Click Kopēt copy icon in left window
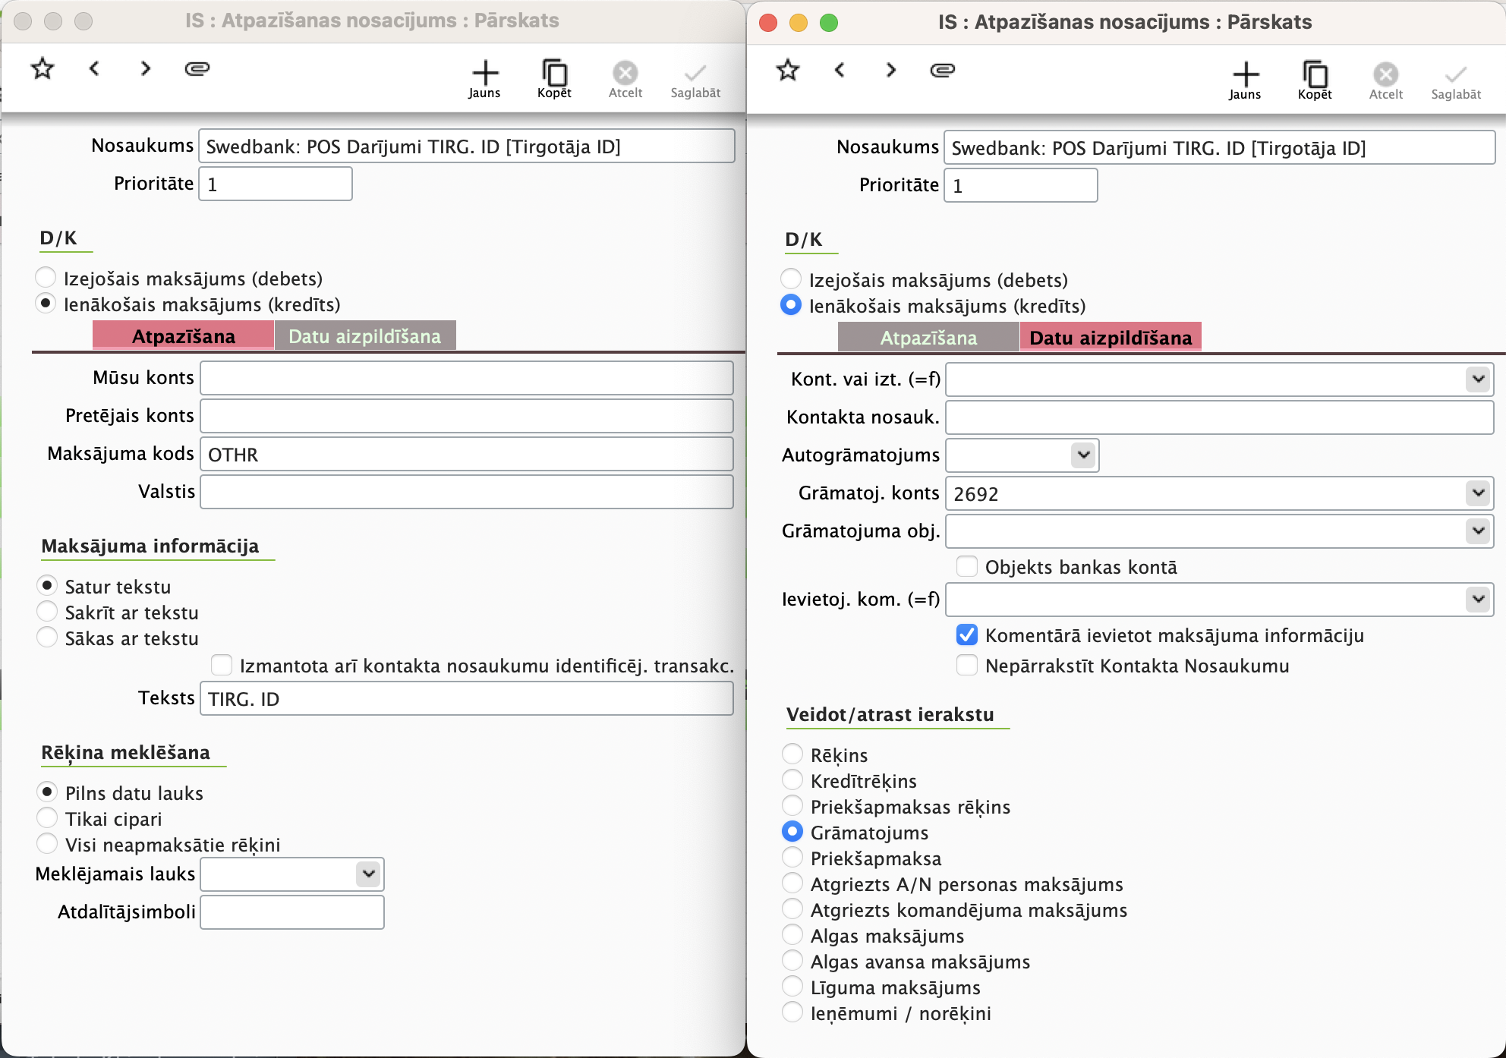The width and height of the screenshot is (1506, 1058). point(555,74)
